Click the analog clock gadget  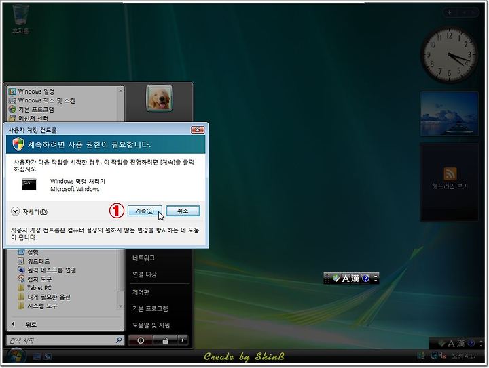(449, 56)
